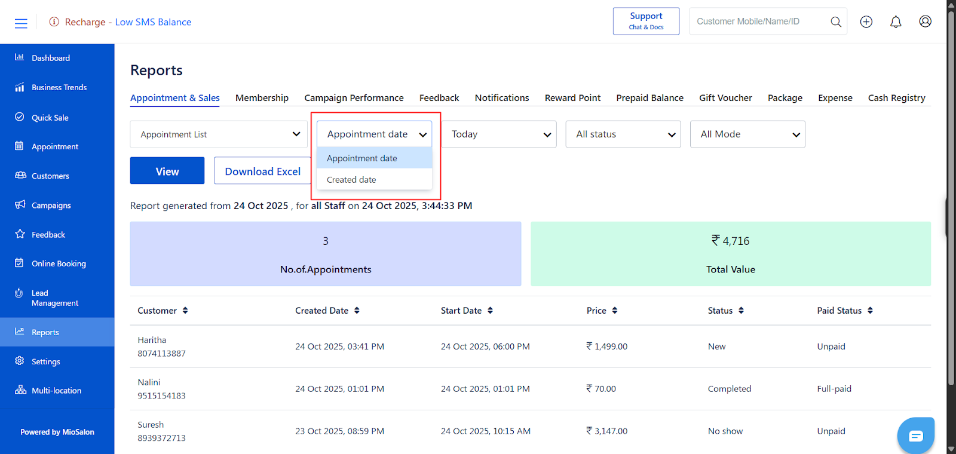The height and width of the screenshot is (454, 956).
Task: Click the No show status cell
Action: [x=725, y=431]
